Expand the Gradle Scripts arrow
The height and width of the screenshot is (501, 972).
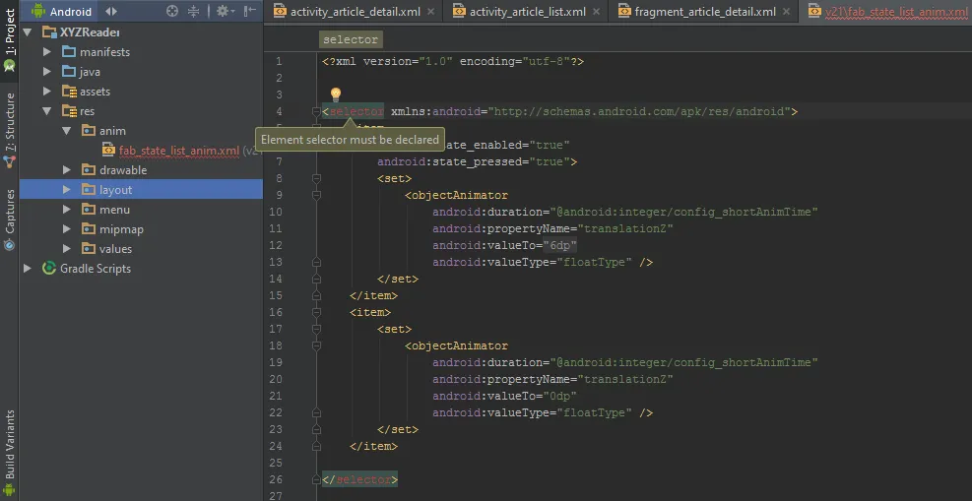pyautogui.click(x=28, y=268)
